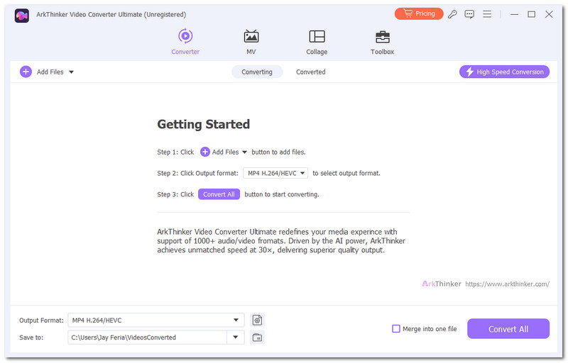Expand the Save to path dropdown arrow
The image size is (568, 363).
click(236, 337)
